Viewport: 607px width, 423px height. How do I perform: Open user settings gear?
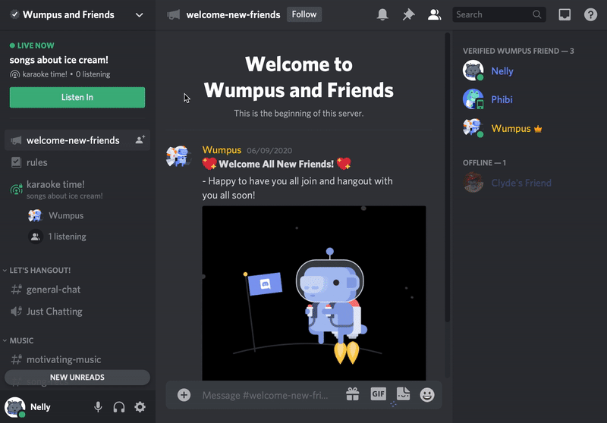(x=140, y=407)
